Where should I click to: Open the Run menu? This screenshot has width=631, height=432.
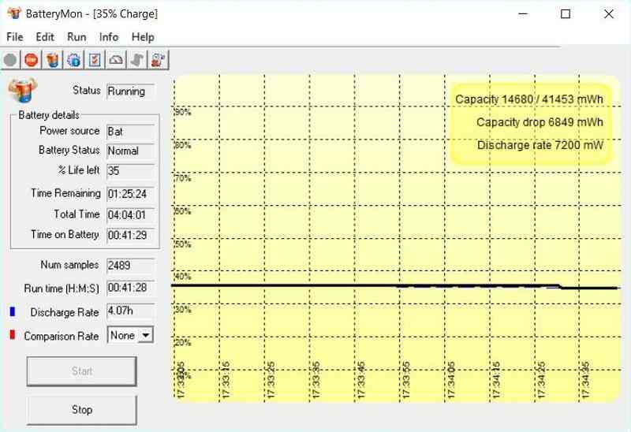[x=77, y=37]
